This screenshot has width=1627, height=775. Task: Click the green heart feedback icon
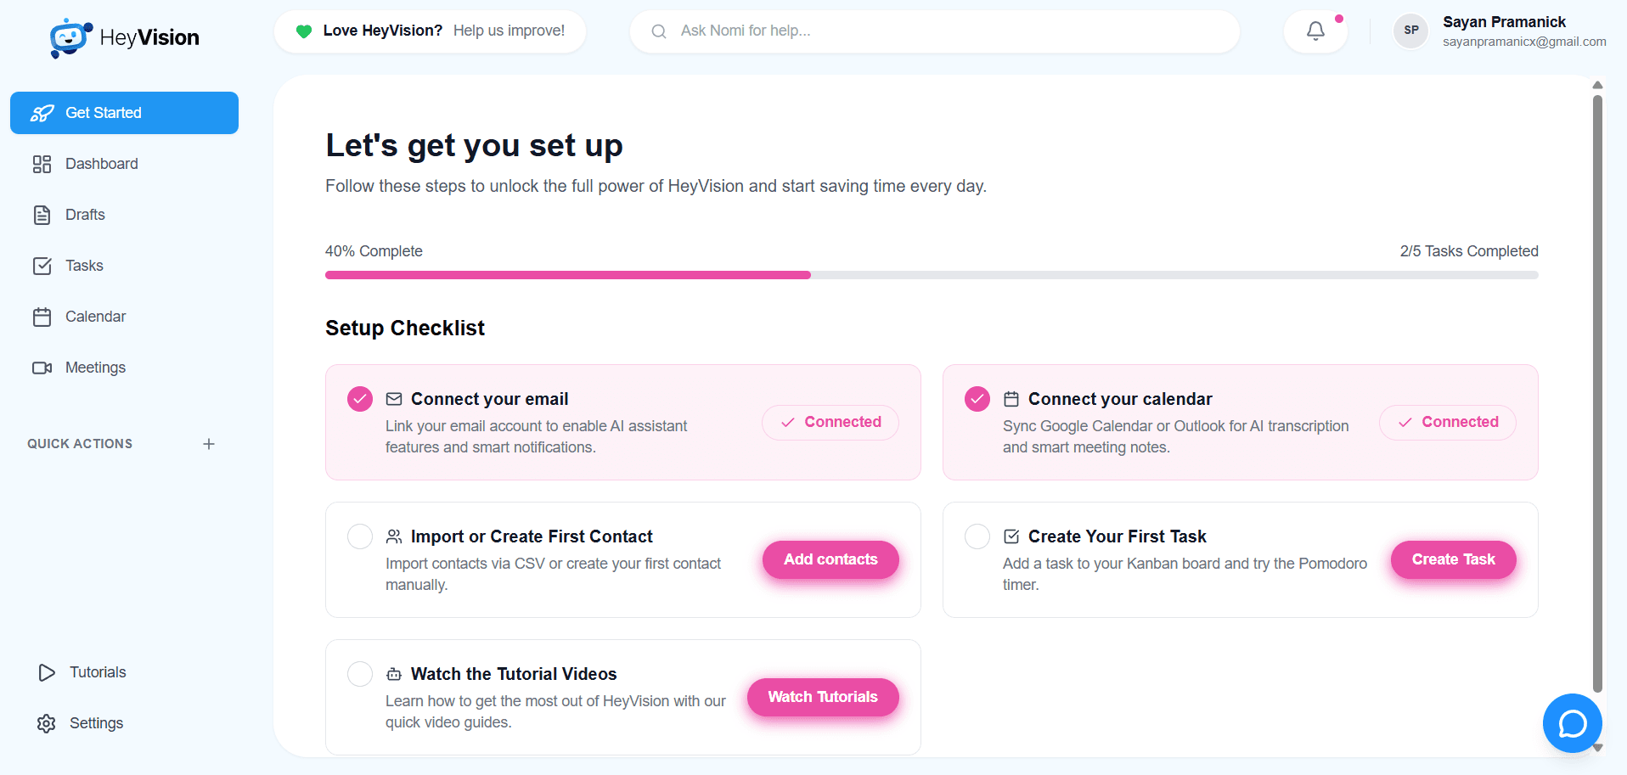pos(304,31)
